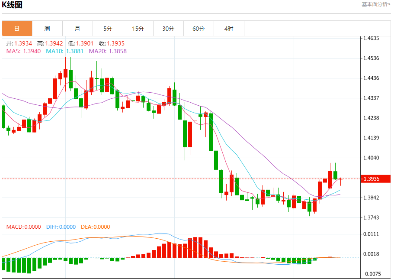Viewport: 394px width, 279px height.
Task: Click the DEA:0.0000 indicator label
Action: pos(96,227)
